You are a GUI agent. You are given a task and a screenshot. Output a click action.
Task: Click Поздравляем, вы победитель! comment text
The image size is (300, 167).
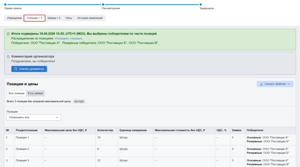(33, 61)
